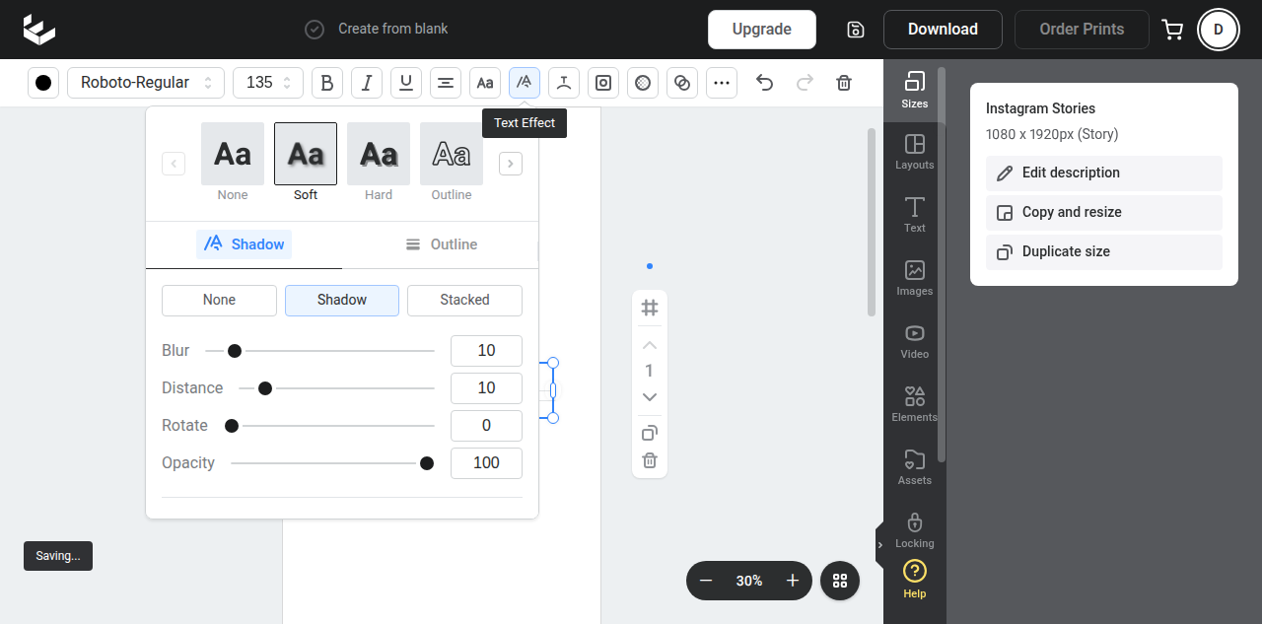The image size is (1262, 624).
Task: Focus the Rotate value field
Action: click(x=486, y=426)
